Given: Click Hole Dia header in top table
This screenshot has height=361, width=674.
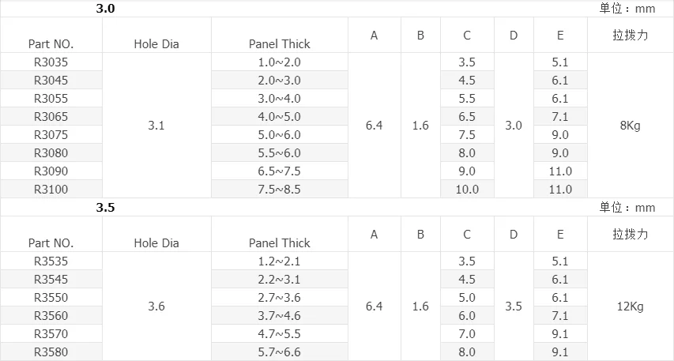Looking at the screenshot, I should point(156,43).
